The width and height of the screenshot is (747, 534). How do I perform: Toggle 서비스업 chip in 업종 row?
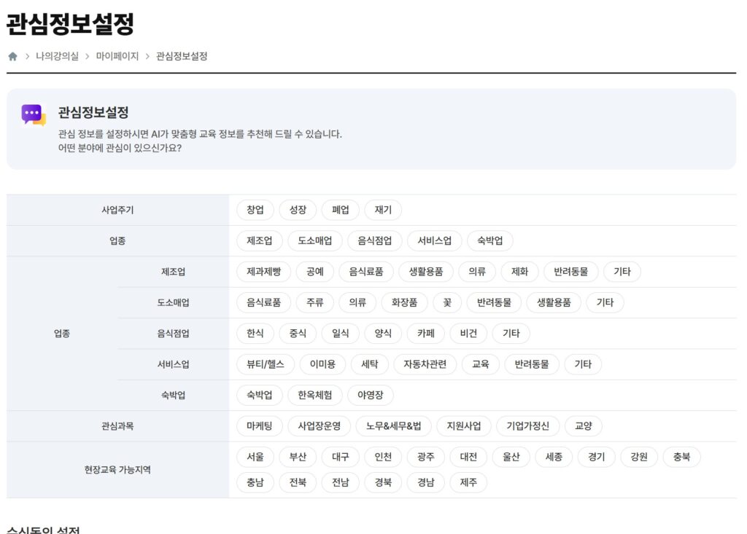click(x=435, y=241)
